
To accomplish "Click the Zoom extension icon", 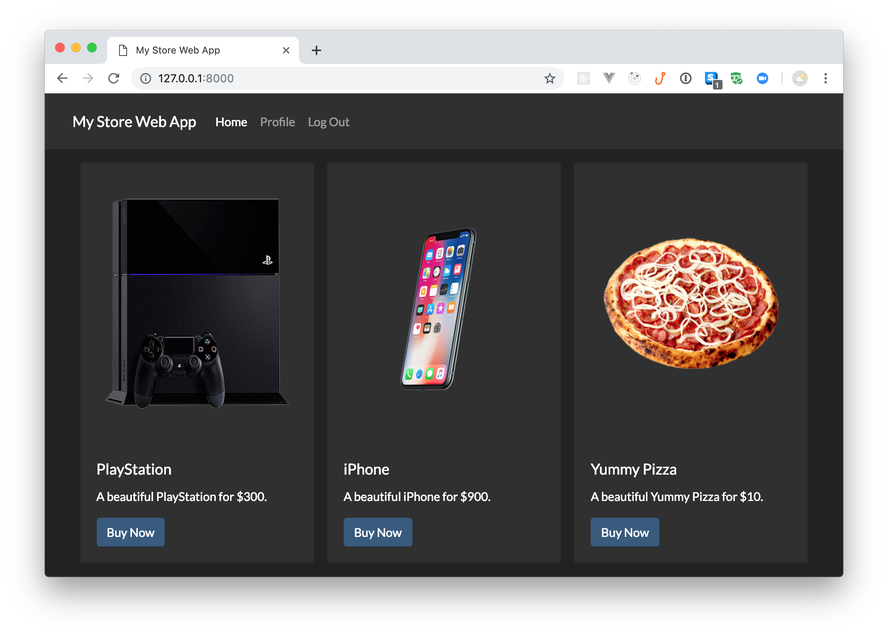I will (x=762, y=78).
